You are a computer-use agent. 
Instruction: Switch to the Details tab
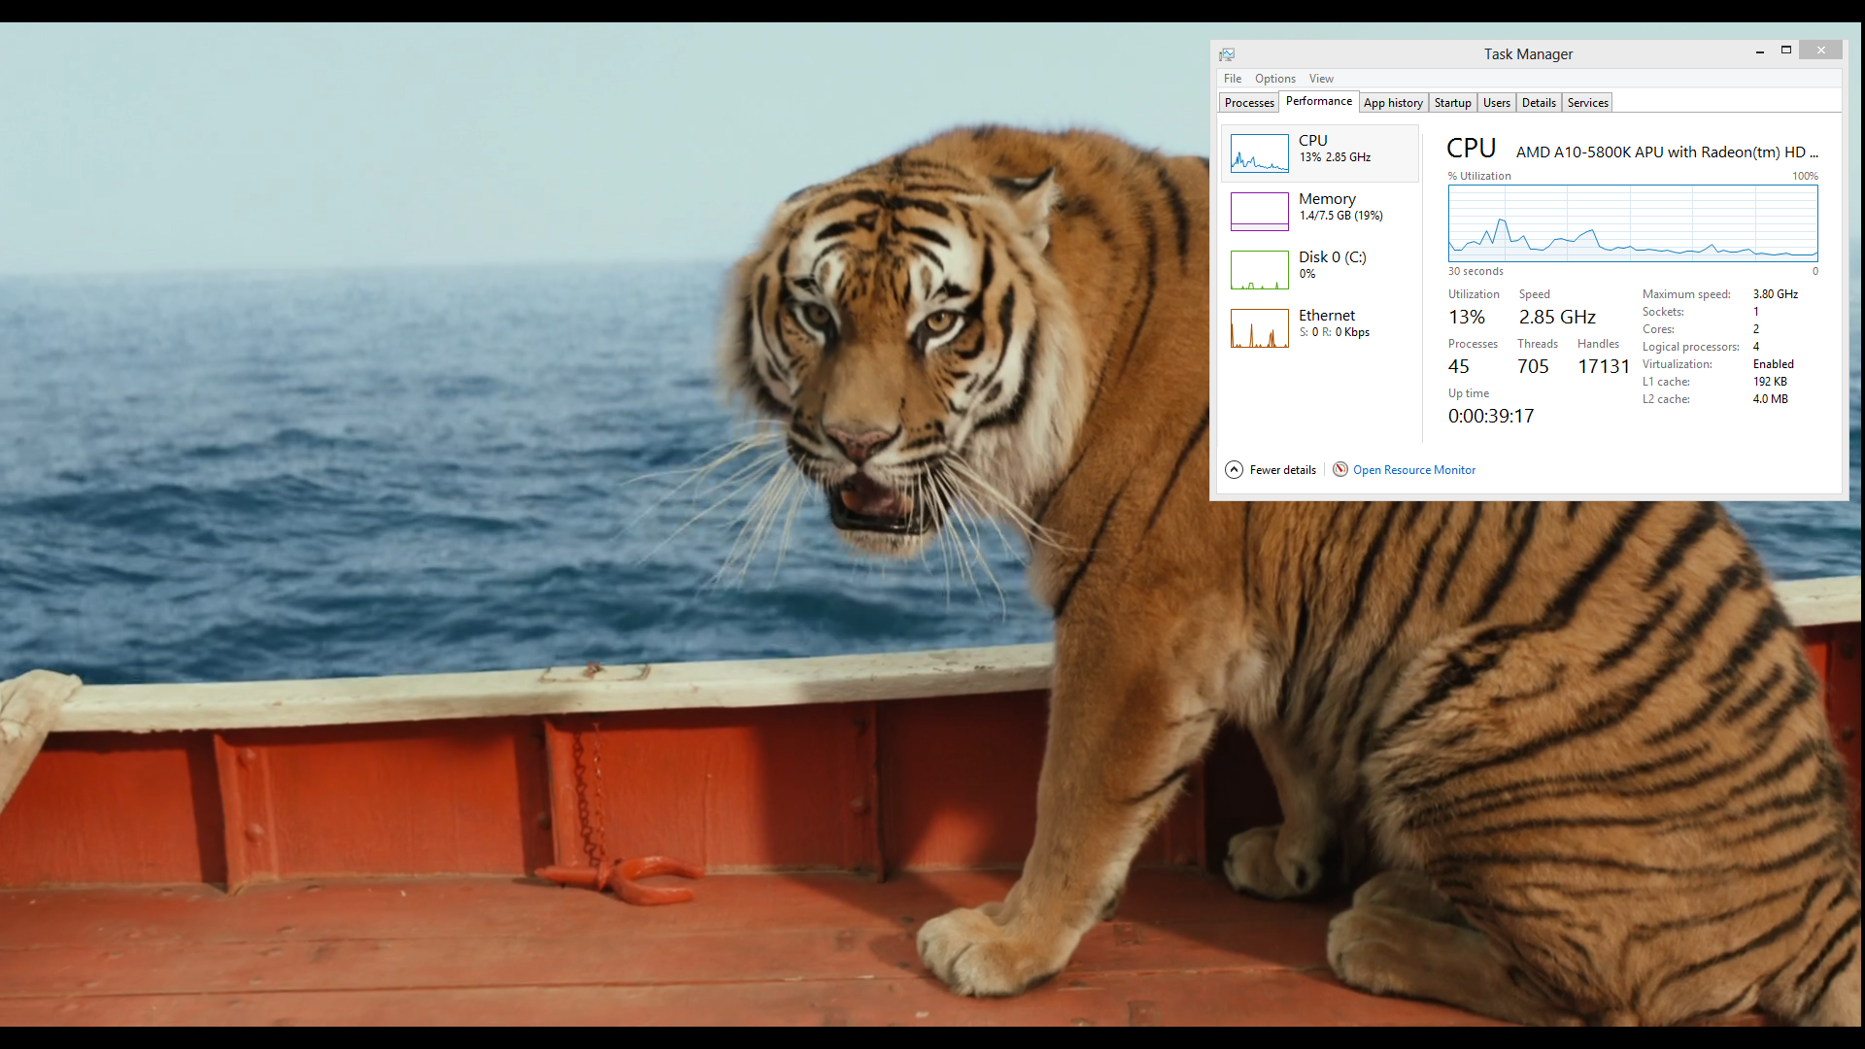click(1539, 103)
